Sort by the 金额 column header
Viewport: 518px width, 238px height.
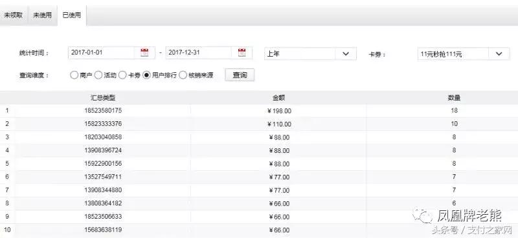click(x=279, y=98)
